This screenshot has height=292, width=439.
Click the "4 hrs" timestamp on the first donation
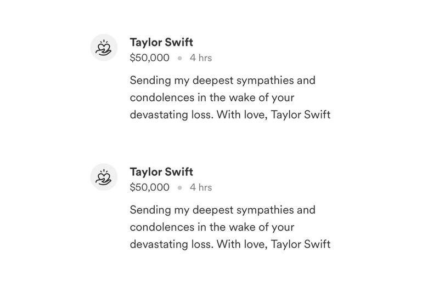coord(201,58)
